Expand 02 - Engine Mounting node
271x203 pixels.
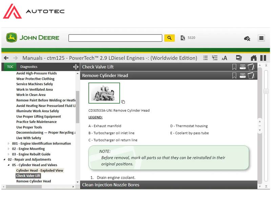[8, 149]
